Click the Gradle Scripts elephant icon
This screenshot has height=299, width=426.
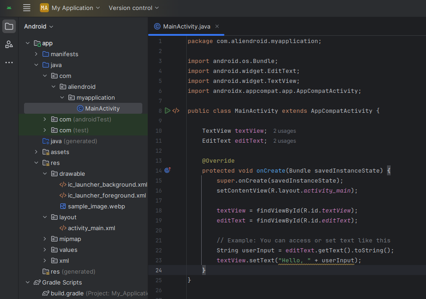tap(37, 282)
